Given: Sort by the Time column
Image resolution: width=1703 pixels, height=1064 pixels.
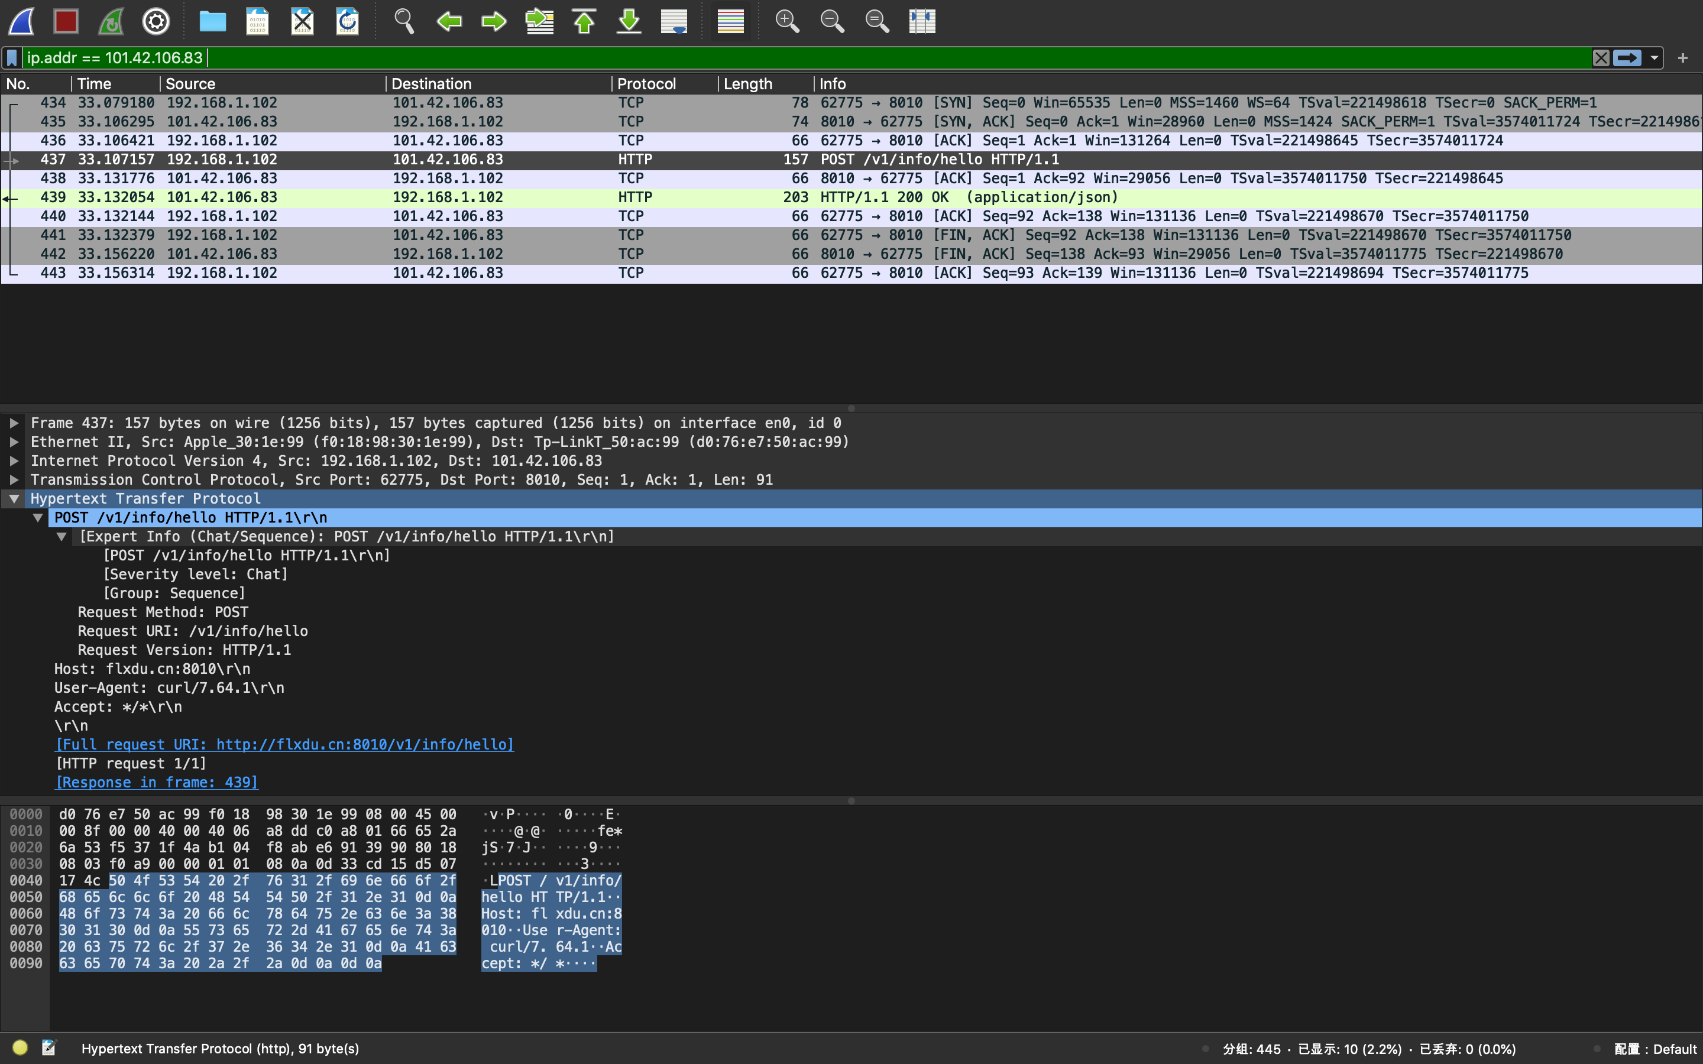Looking at the screenshot, I should 116,84.
